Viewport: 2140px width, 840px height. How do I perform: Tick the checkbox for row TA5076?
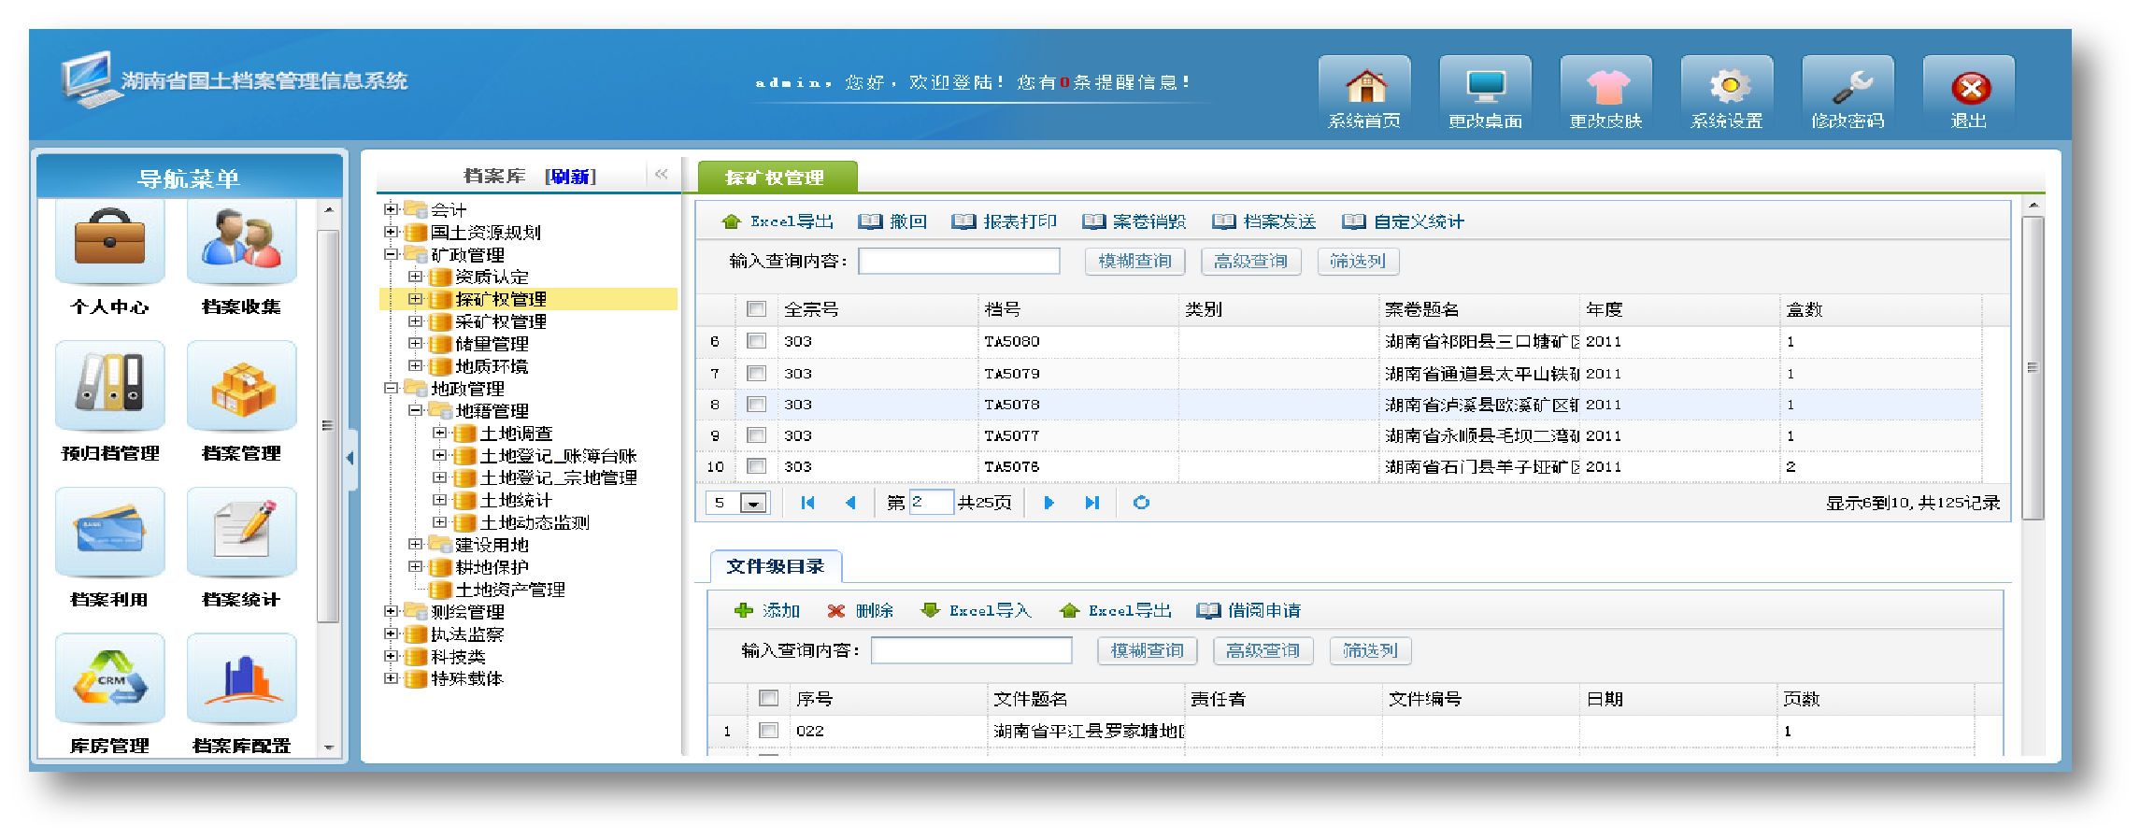click(x=756, y=465)
